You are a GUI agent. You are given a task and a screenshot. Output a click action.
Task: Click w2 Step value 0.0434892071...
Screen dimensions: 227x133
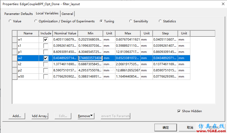[165, 58]
